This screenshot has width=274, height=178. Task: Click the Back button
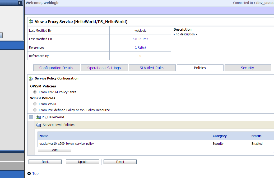click(45, 162)
